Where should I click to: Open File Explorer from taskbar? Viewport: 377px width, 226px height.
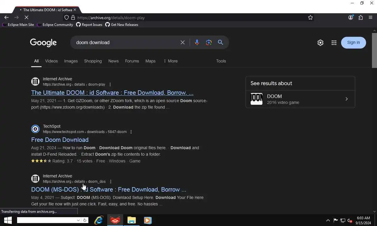(x=131, y=220)
